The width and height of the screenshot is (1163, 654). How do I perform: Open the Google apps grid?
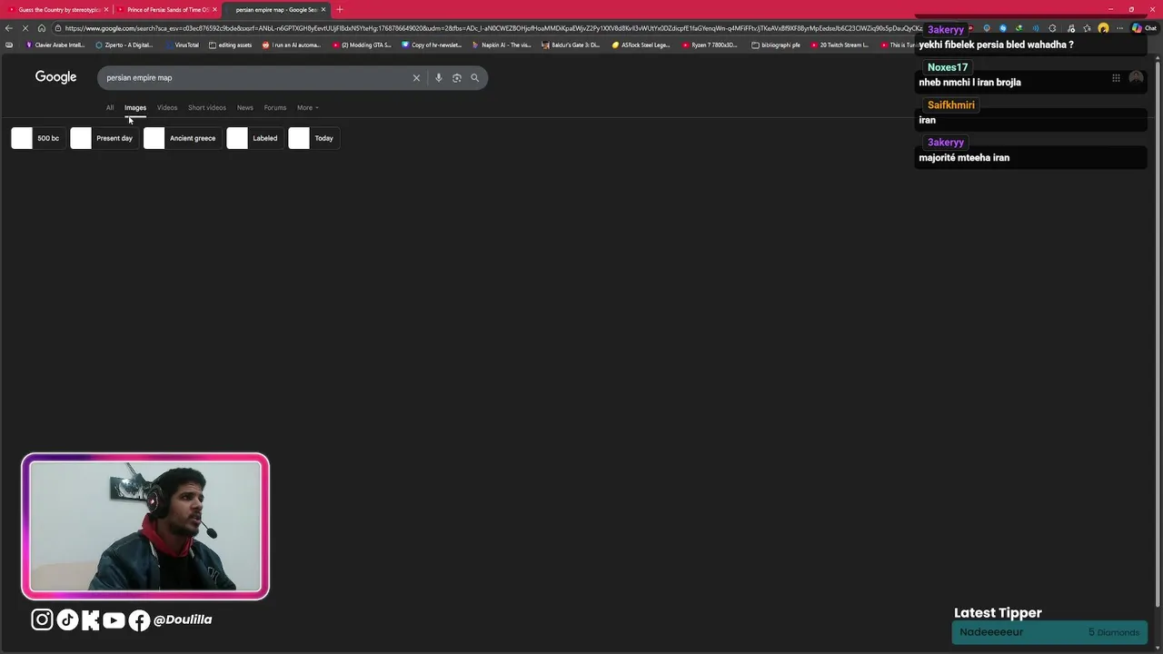[1116, 78]
